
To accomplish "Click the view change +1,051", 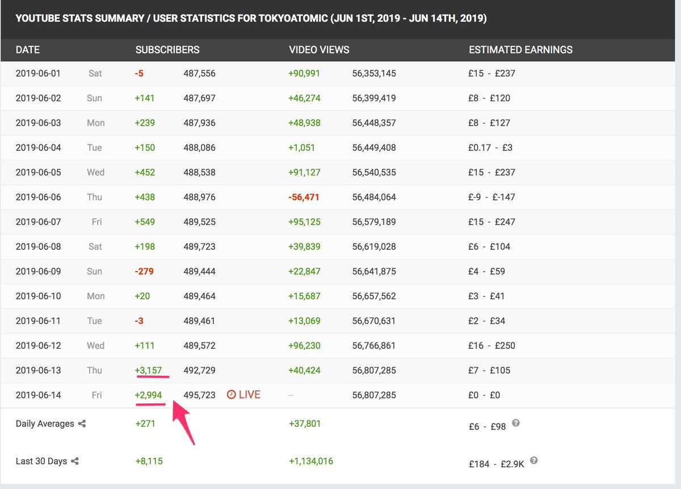I will (x=302, y=148).
